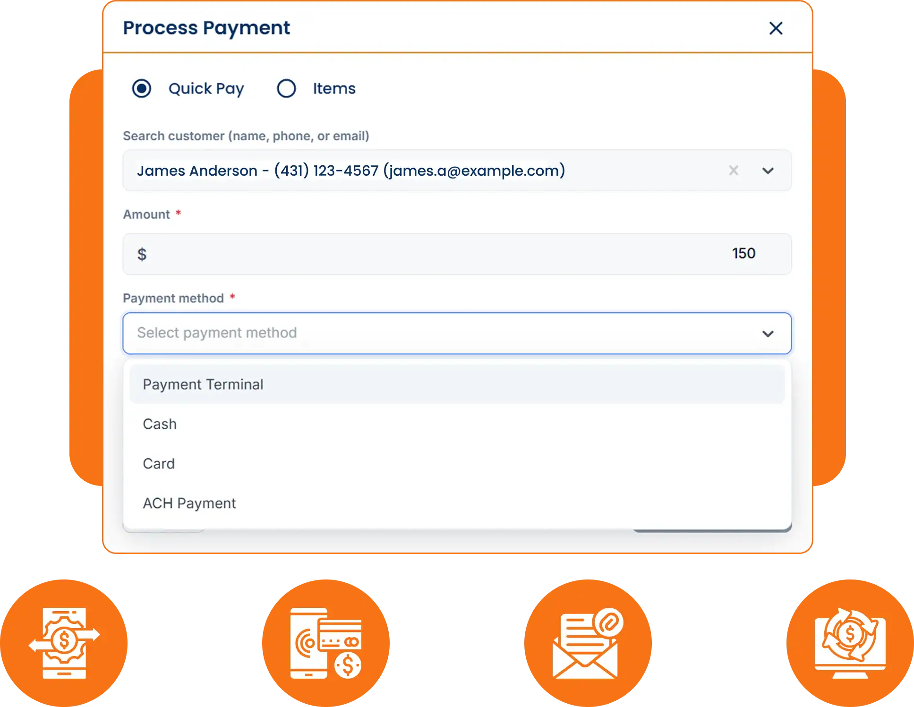This screenshot has height=707, width=914.
Task: Choose Card as payment method
Action: coord(457,464)
